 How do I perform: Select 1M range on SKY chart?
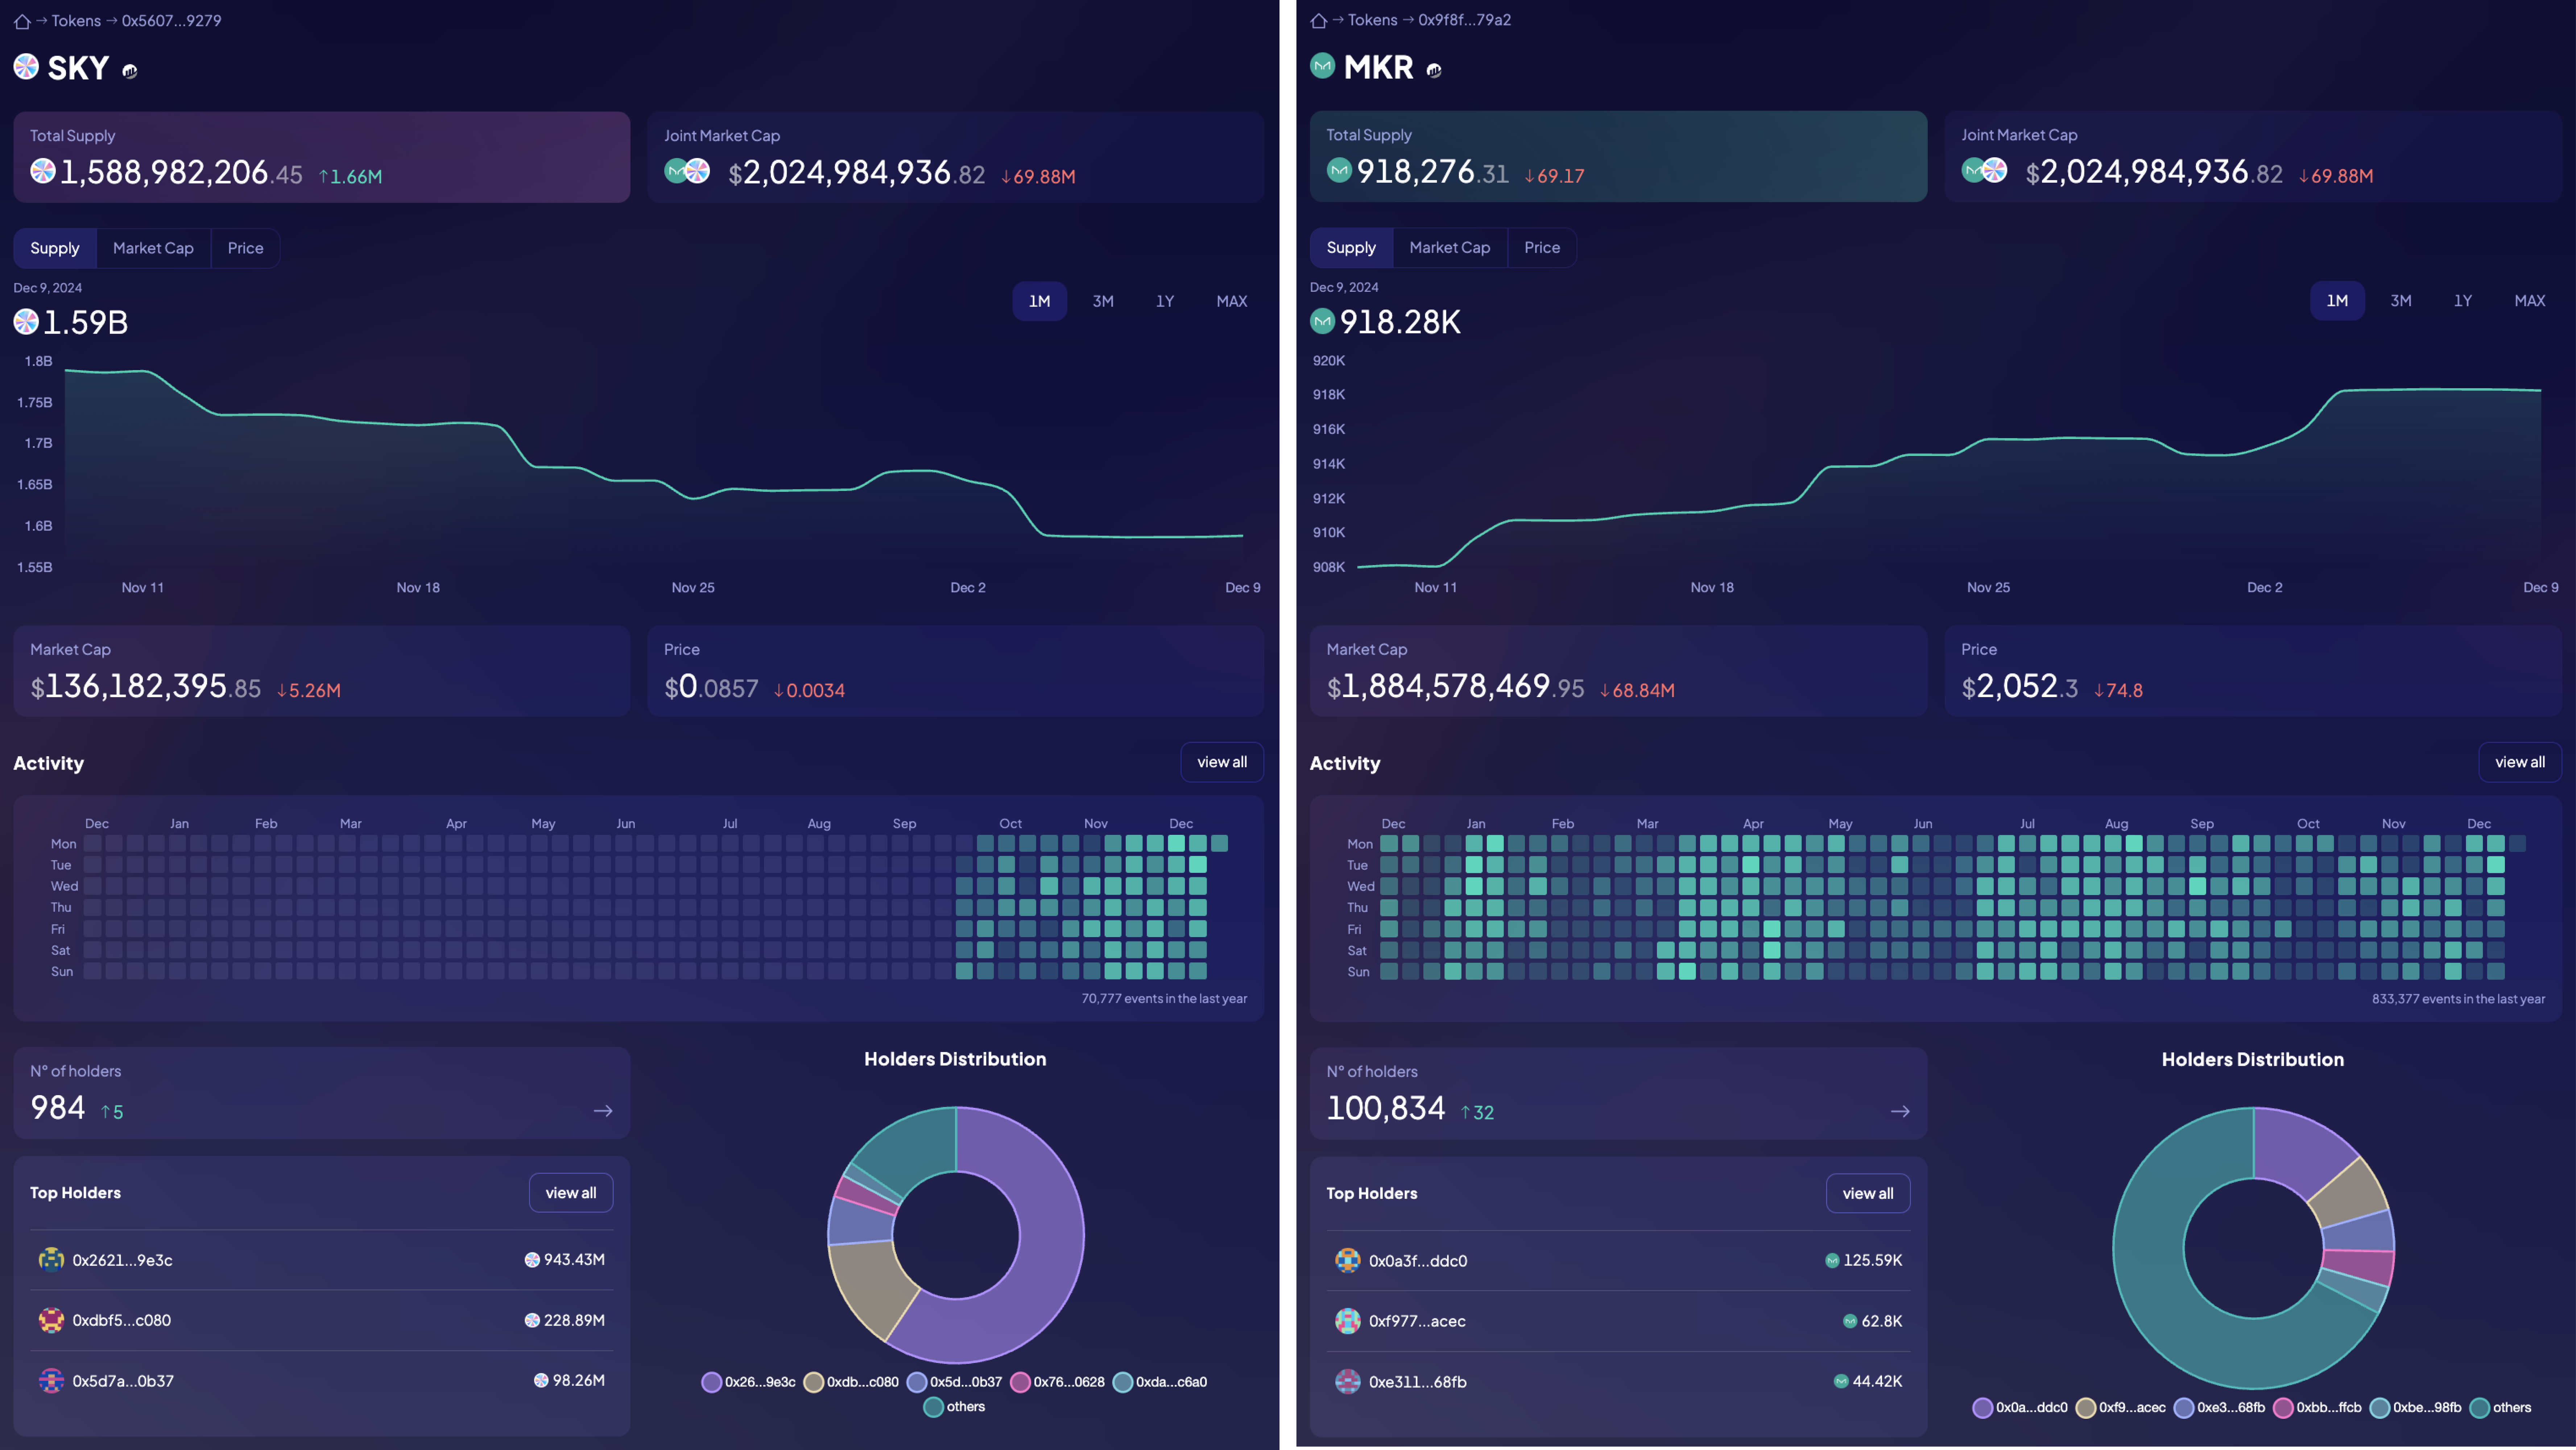(1040, 301)
